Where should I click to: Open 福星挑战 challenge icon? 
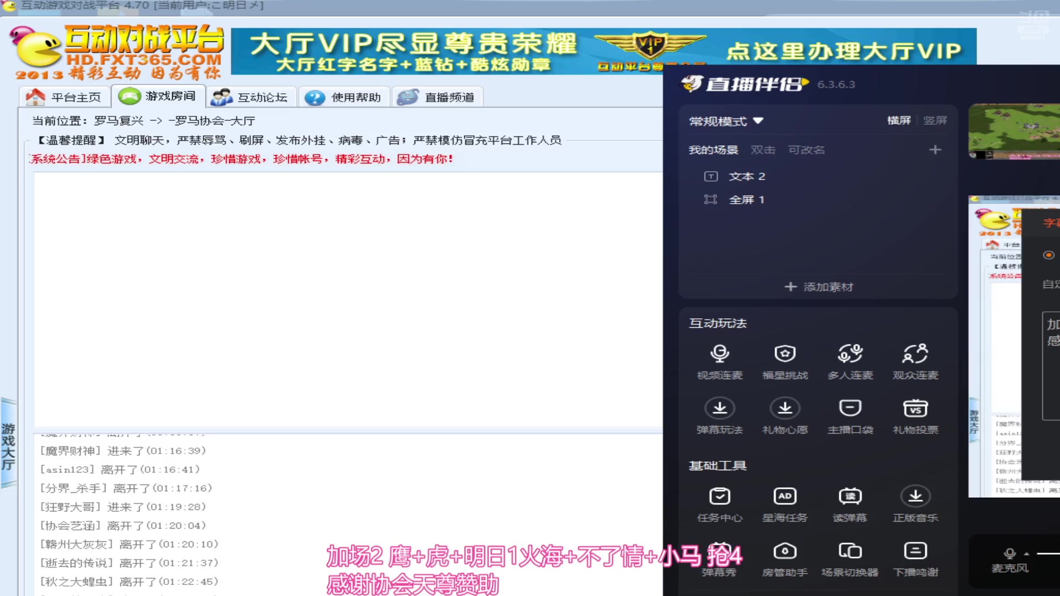(785, 362)
